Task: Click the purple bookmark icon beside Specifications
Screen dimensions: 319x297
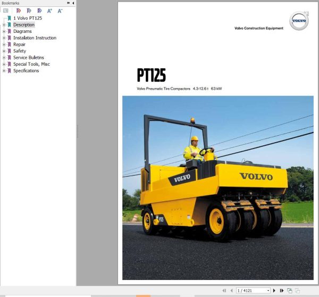Action: click(x=9, y=71)
